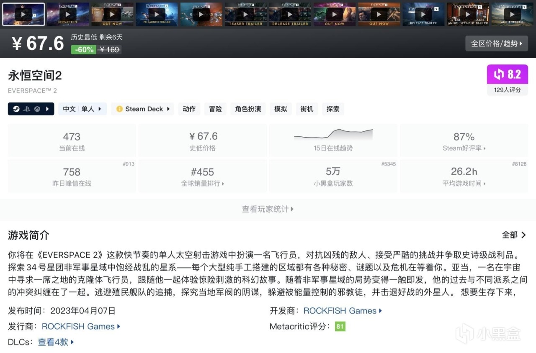The height and width of the screenshot is (353, 536).
Task: Select the 角色扮演 genre tag
Action: tap(248, 109)
